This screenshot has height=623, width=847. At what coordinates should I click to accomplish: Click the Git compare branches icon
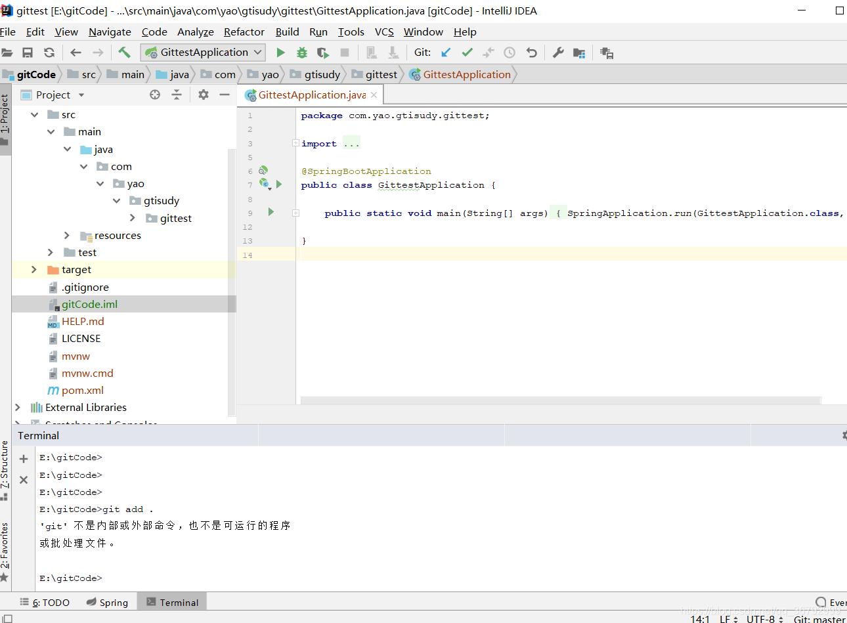click(489, 53)
